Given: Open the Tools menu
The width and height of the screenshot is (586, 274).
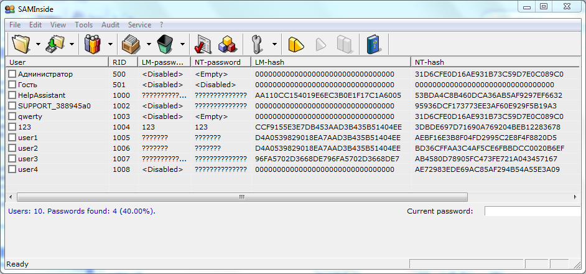Looking at the screenshot, I should click(84, 25).
